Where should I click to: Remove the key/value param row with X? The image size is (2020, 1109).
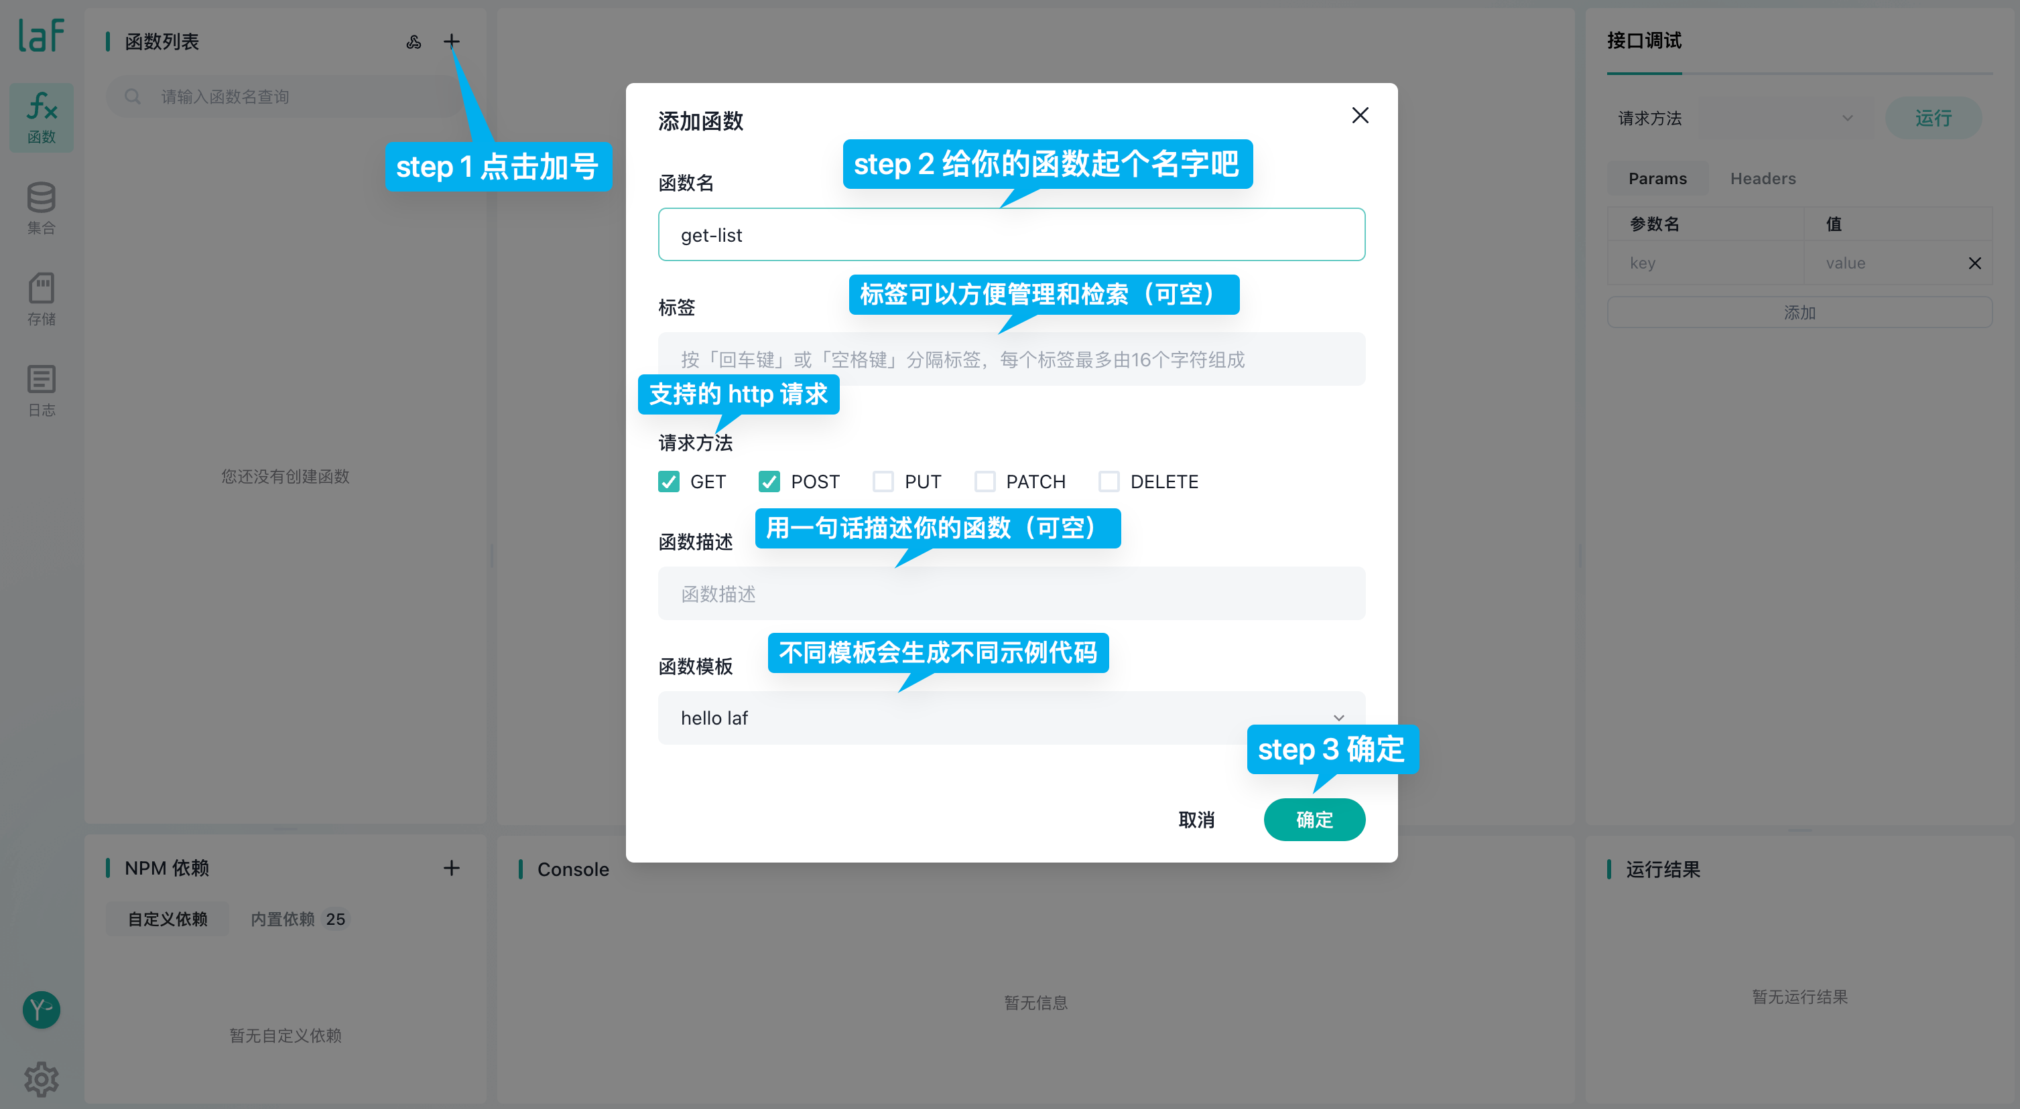tap(1974, 263)
